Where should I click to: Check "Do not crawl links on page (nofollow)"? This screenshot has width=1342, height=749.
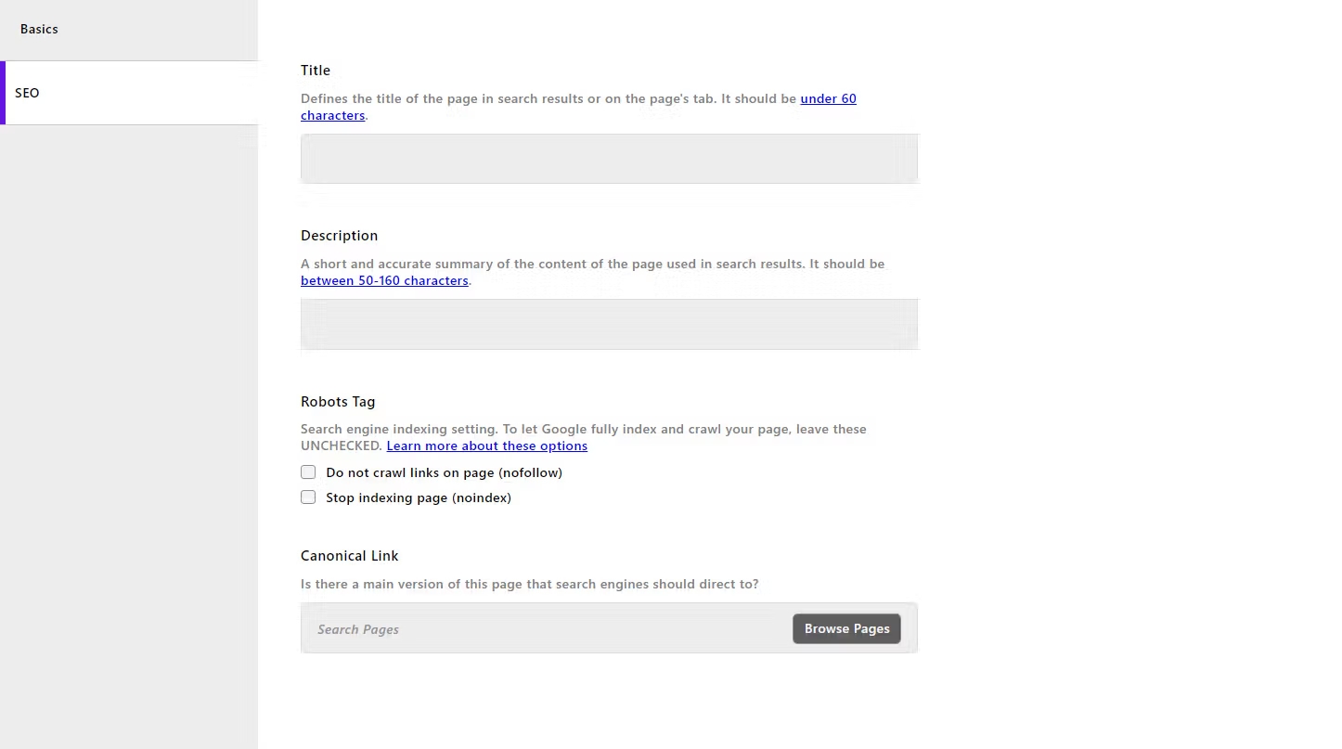click(x=307, y=471)
